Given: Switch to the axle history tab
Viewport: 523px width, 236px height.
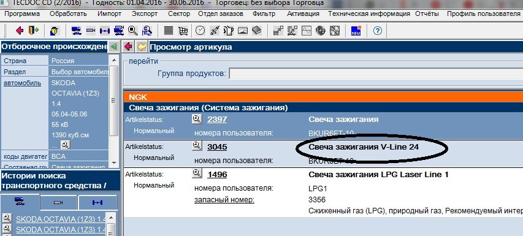Looking at the screenshot, I should tap(97, 203).
